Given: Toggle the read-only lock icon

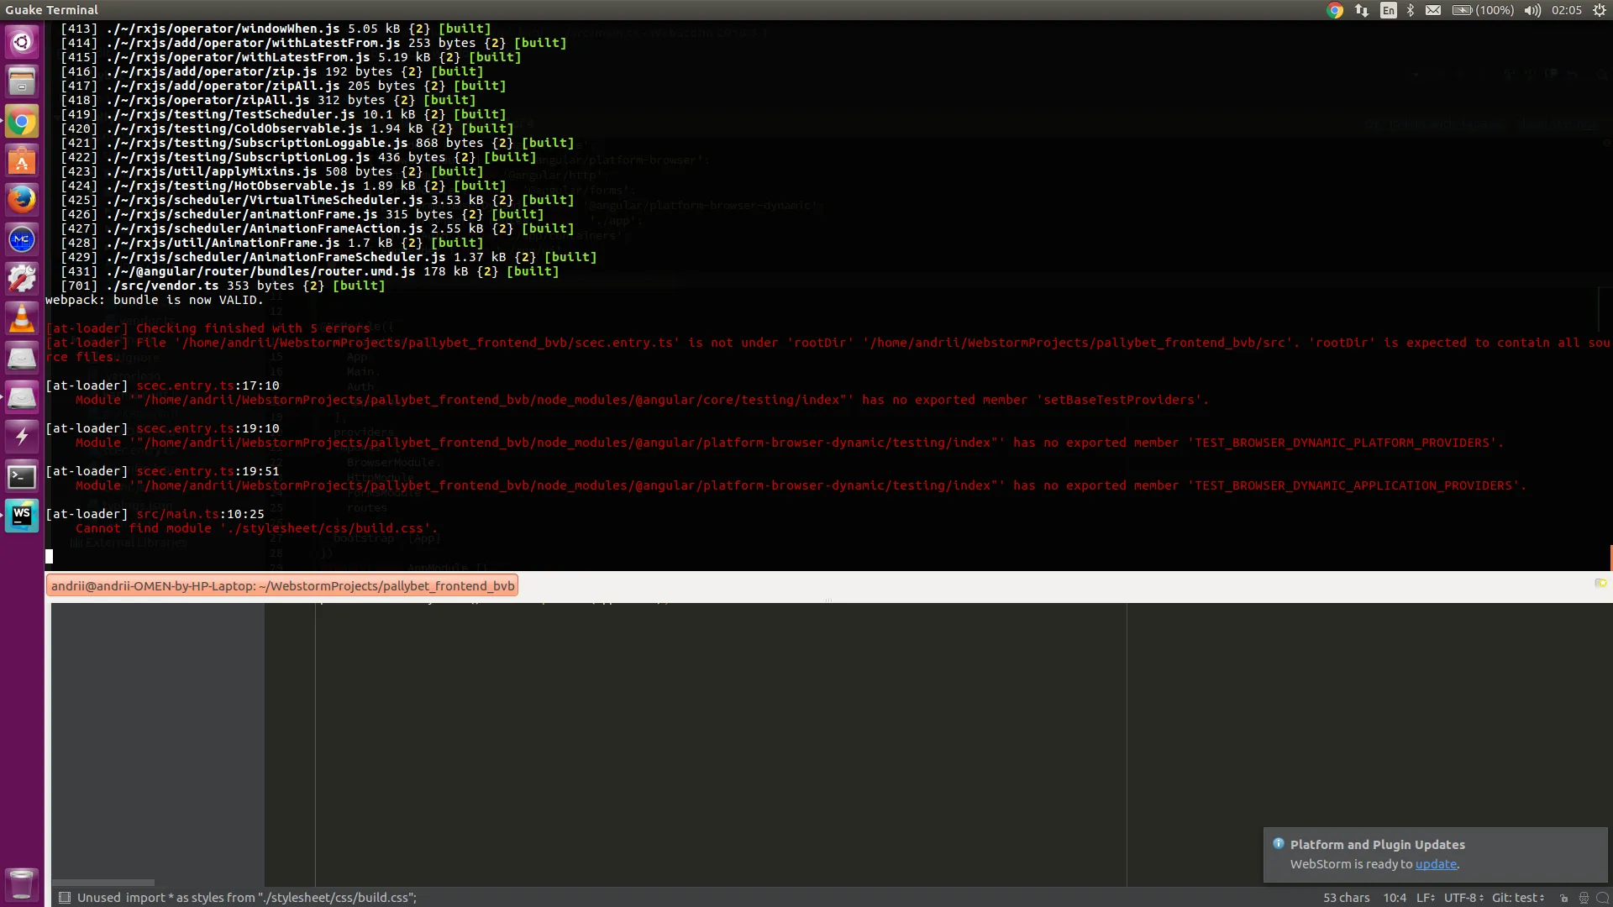Looking at the screenshot, I should 1563,898.
